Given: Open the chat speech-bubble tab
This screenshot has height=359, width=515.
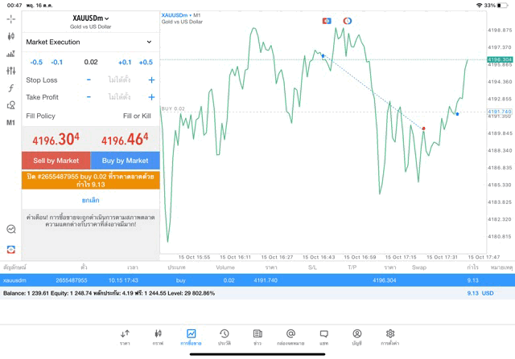Looking at the screenshot, I should point(324,337).
